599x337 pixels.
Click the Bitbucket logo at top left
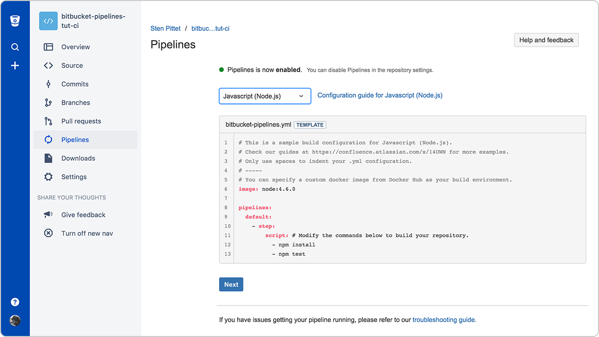[x=15, y=20]
